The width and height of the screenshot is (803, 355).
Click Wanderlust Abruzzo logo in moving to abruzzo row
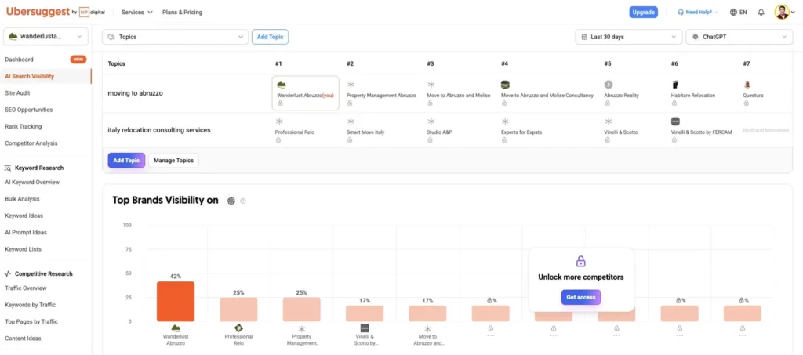tap(281, 85)
